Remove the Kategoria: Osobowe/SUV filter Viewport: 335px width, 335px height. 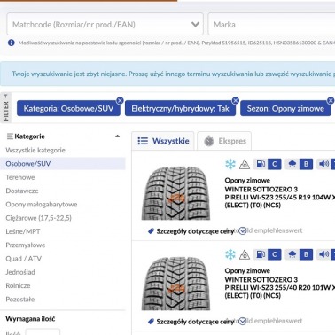pos(120,101)
